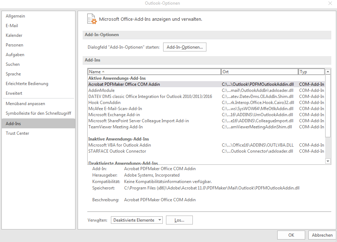Dismiss the dialog with Abbrechen
The width and height of the screenshot is (337, 242).
tap(322, 235)
